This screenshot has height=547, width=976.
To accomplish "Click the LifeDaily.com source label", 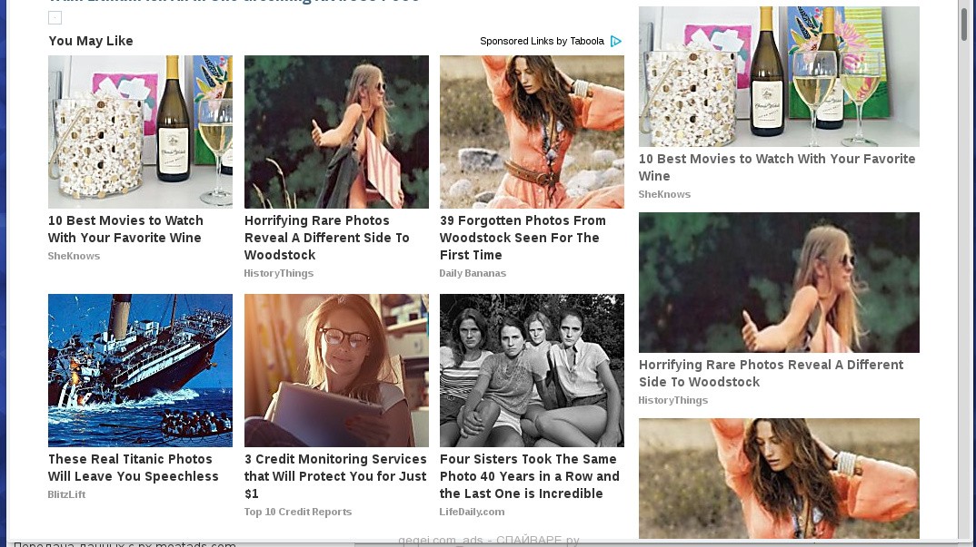I will 472,513.
